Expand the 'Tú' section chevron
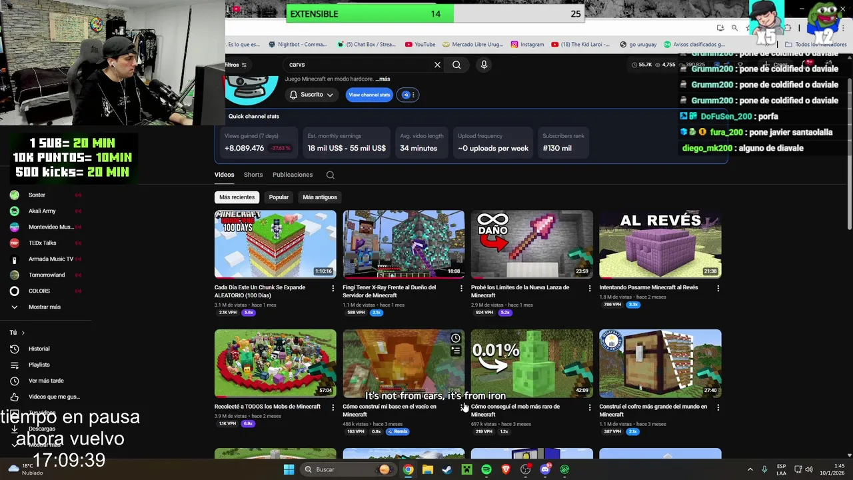The image size is (853, 480). [x=23, y=333]
